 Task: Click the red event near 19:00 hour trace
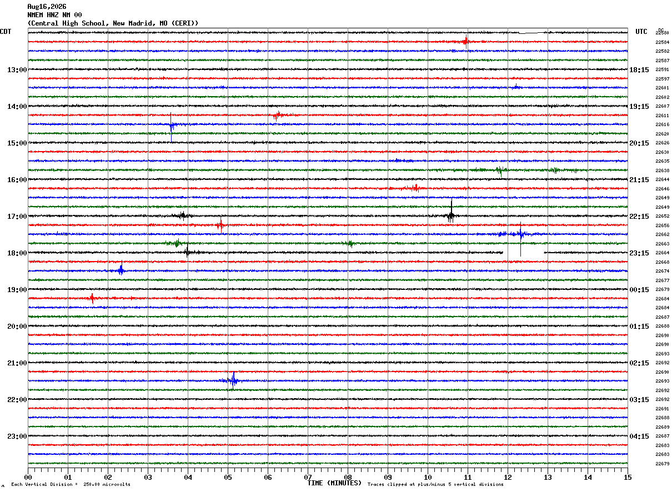pos(92,298)
